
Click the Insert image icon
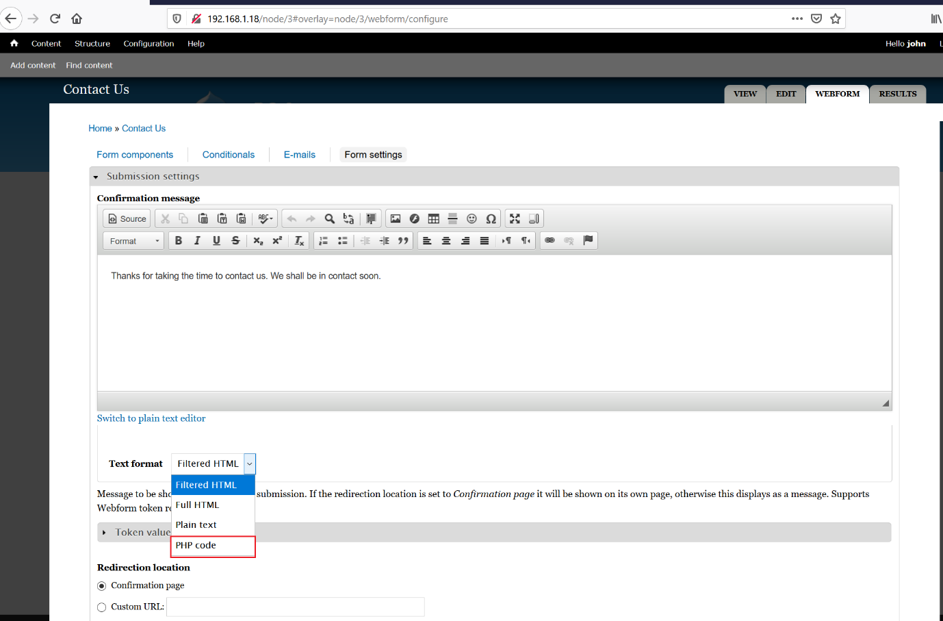point(396,219)
